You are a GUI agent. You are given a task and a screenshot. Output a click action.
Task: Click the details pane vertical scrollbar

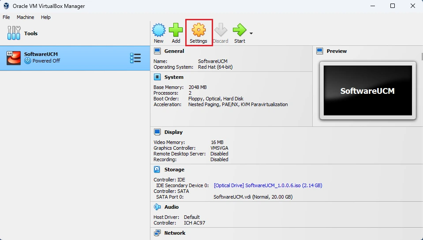[x=422, y=56]
